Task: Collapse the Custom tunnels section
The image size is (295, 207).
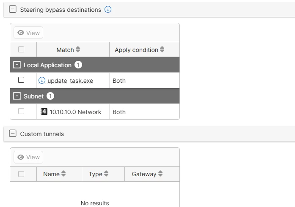Action: click(13, 133)
